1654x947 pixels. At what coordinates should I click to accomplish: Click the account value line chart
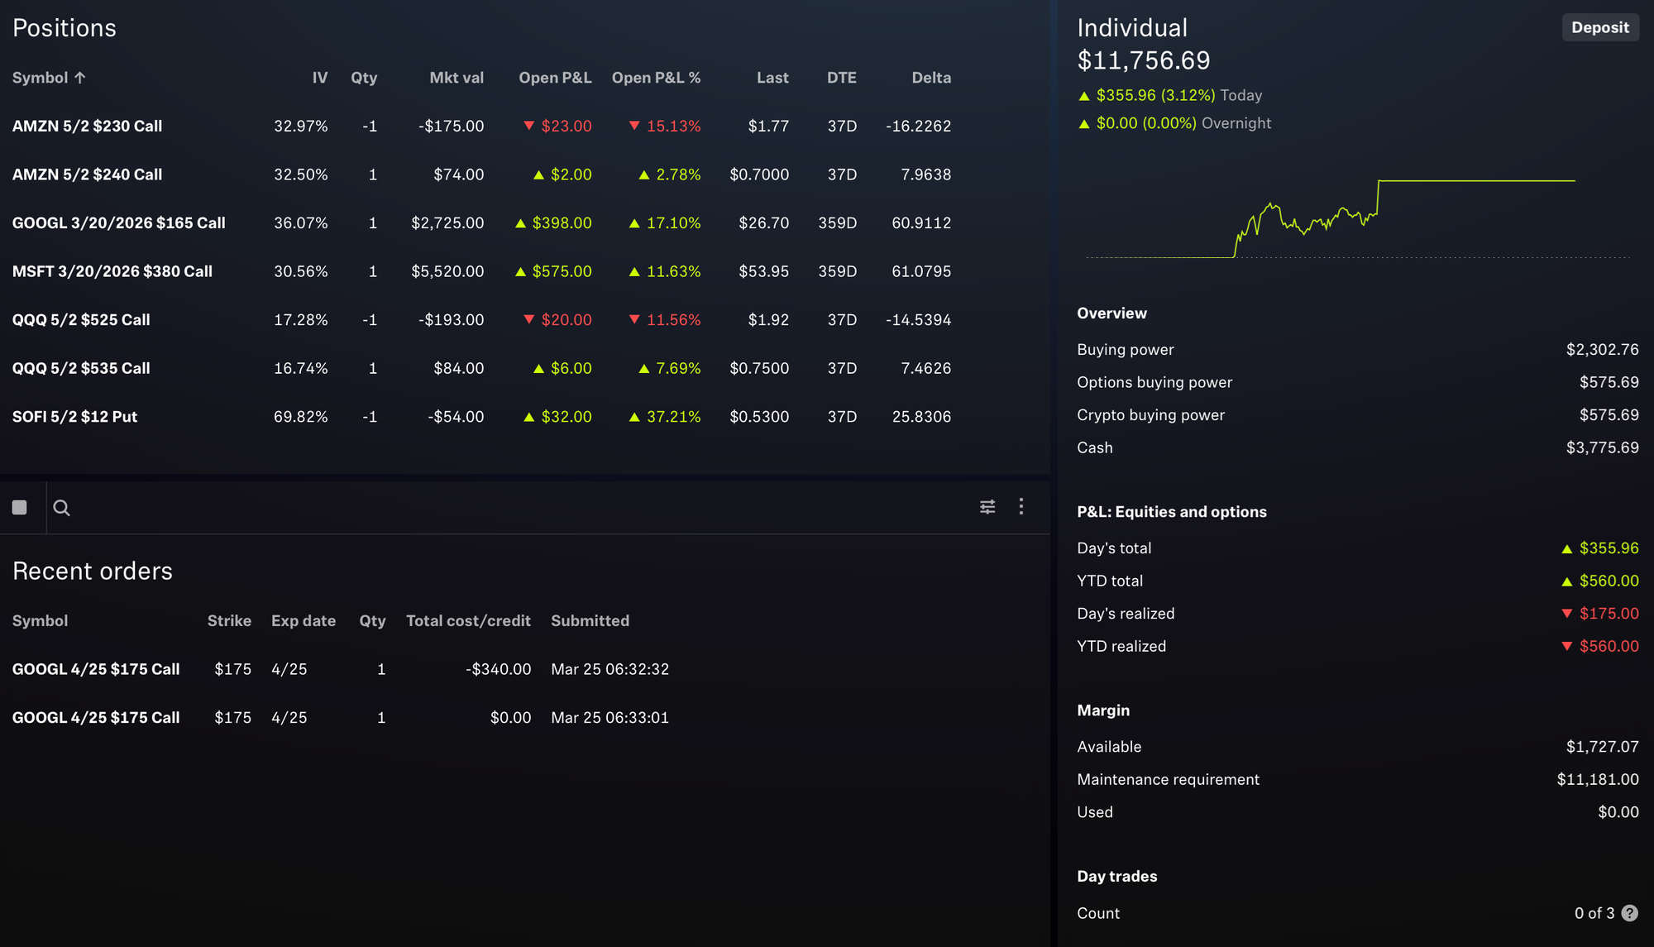pos(1356,217)
